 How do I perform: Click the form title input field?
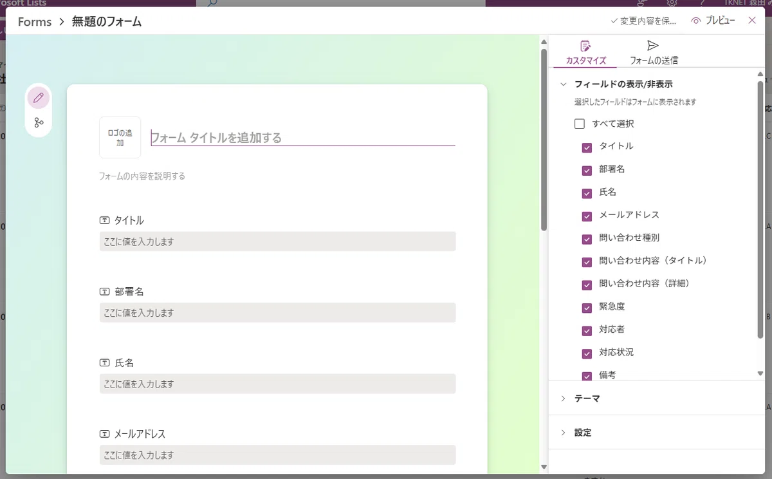click(303, 138)
